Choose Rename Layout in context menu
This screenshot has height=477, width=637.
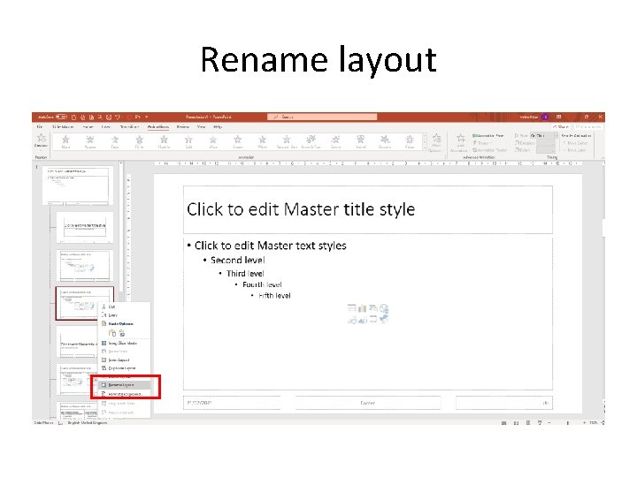tap(125, 385)
